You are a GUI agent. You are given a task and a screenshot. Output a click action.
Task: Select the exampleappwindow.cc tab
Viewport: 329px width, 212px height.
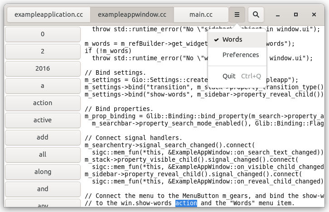(x=132, y=14)
